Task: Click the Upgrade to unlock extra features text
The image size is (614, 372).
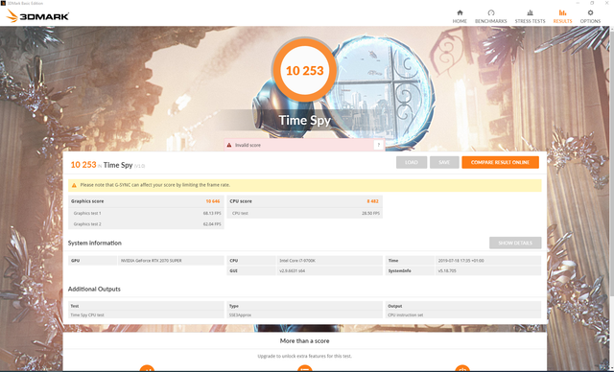Action: (x=305, y=357)
